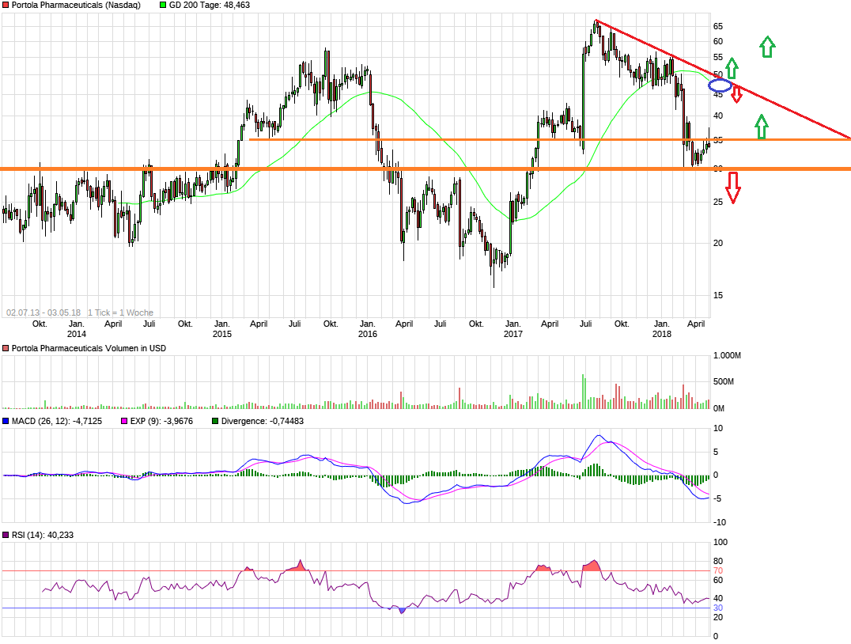The height and width of the screenshot is (644, 851).
Task: Click the 2018 year label on time axis
Action: 662,334
